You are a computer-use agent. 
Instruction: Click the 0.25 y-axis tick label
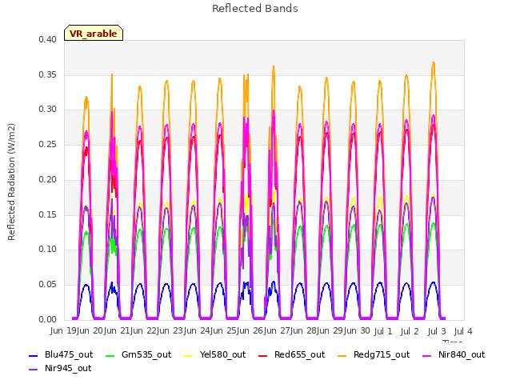[x=48, y=144]
